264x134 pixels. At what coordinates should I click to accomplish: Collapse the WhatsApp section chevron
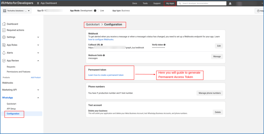pyautogui.click(x=38, y=98)
